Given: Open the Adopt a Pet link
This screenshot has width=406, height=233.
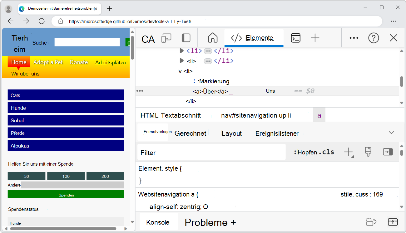Looking at the screenshot, I should click(x=48, y=62).
